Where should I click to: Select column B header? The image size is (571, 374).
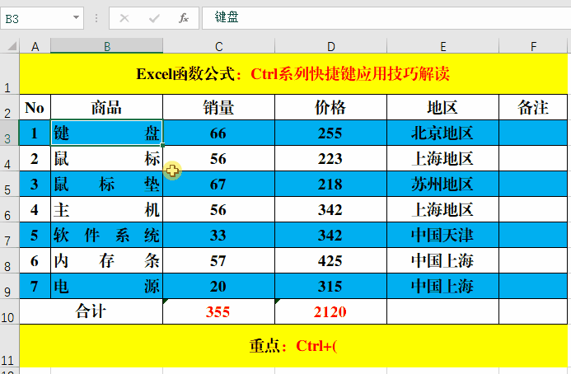tap(106, 47)
